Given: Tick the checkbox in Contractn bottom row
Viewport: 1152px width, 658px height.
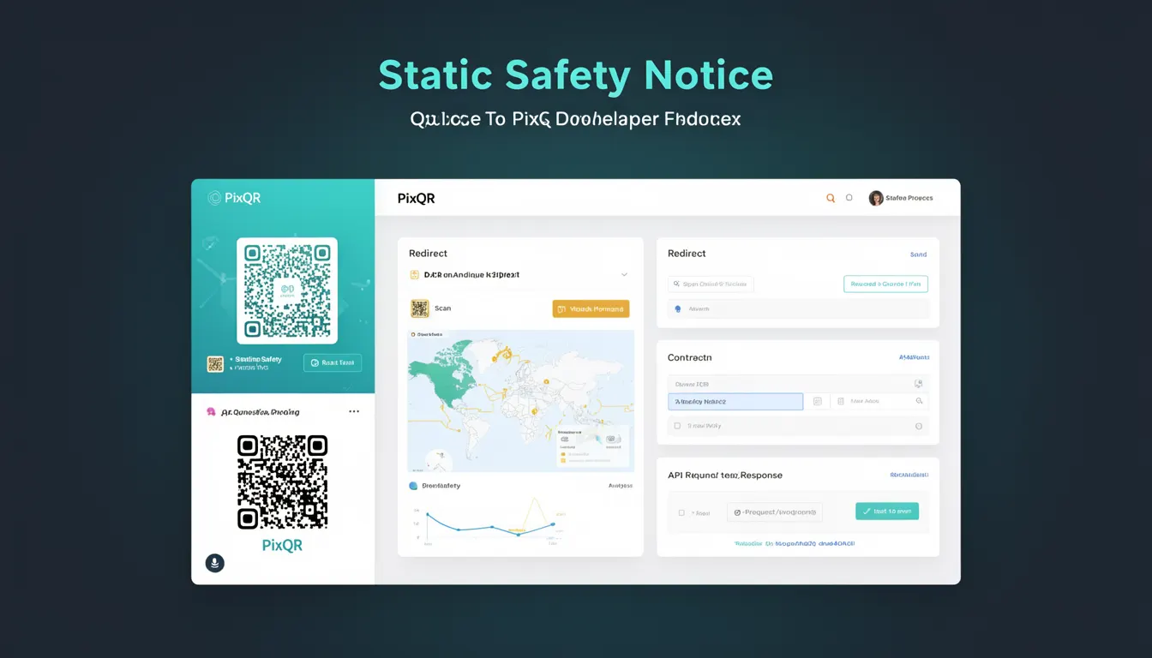Looking at the screenshot, I should [x=677, y=425].
